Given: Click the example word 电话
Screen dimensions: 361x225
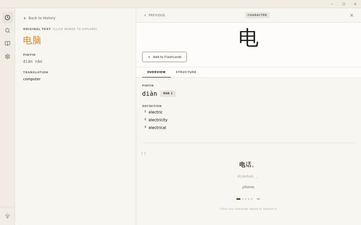Looking at the screenshot, I should [x=245, y=164].
